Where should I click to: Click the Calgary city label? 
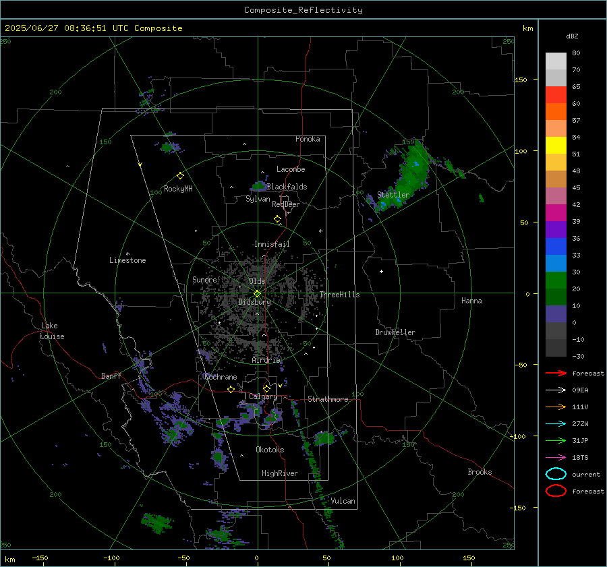[x=263, y=396]
